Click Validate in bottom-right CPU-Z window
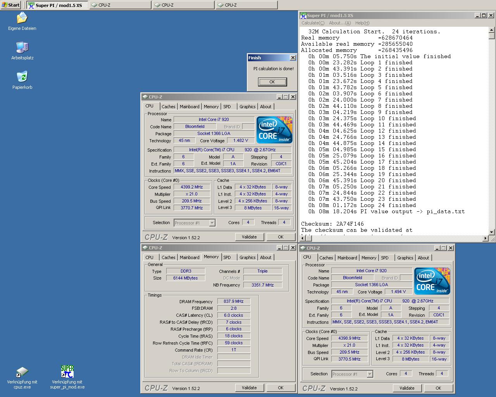496x397 pixels. tap(407, 388)
